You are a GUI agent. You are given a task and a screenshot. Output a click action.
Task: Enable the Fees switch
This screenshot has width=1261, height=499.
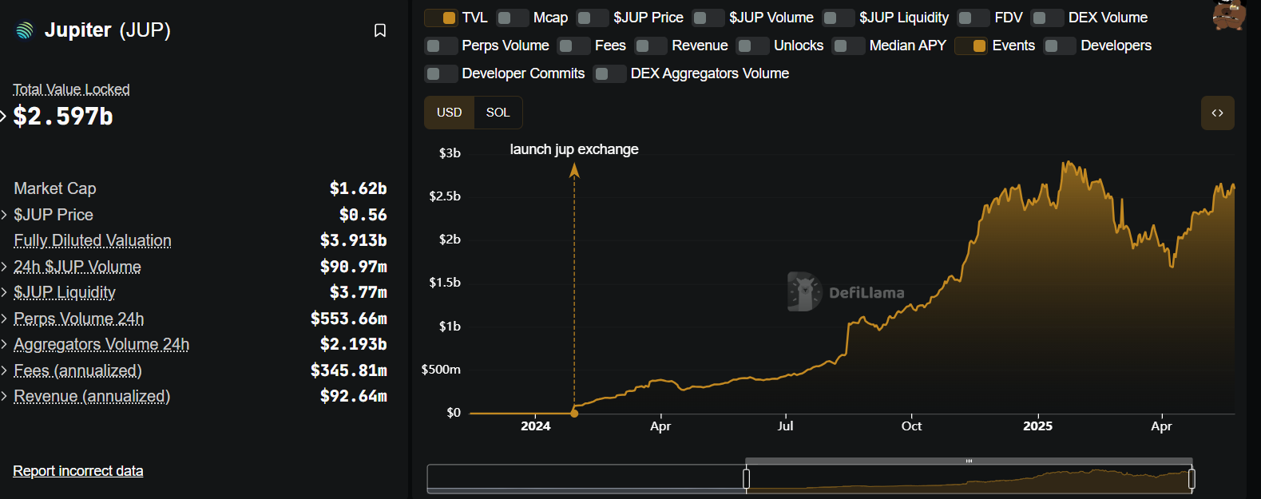(x=573, y=46)
